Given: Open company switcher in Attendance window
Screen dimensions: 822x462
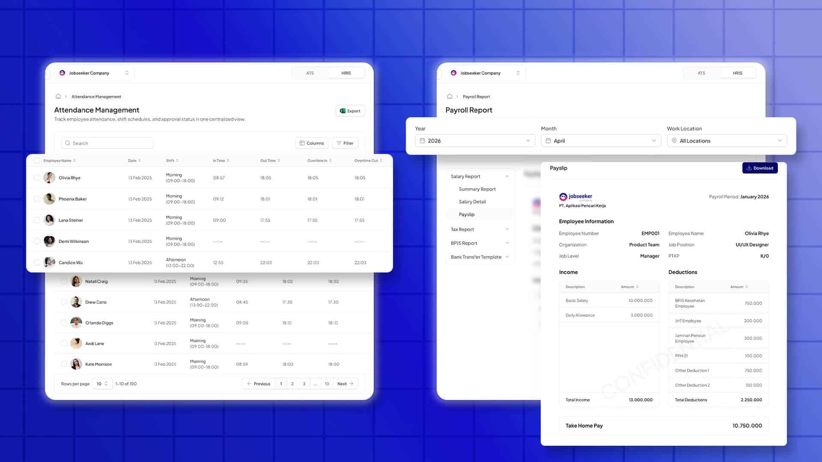Looking at the screenshot, I should pyautogui.click(x=94, y=73).
